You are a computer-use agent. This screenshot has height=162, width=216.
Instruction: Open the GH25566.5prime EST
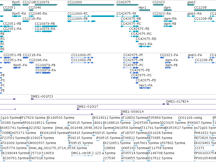tap(135, 125)
